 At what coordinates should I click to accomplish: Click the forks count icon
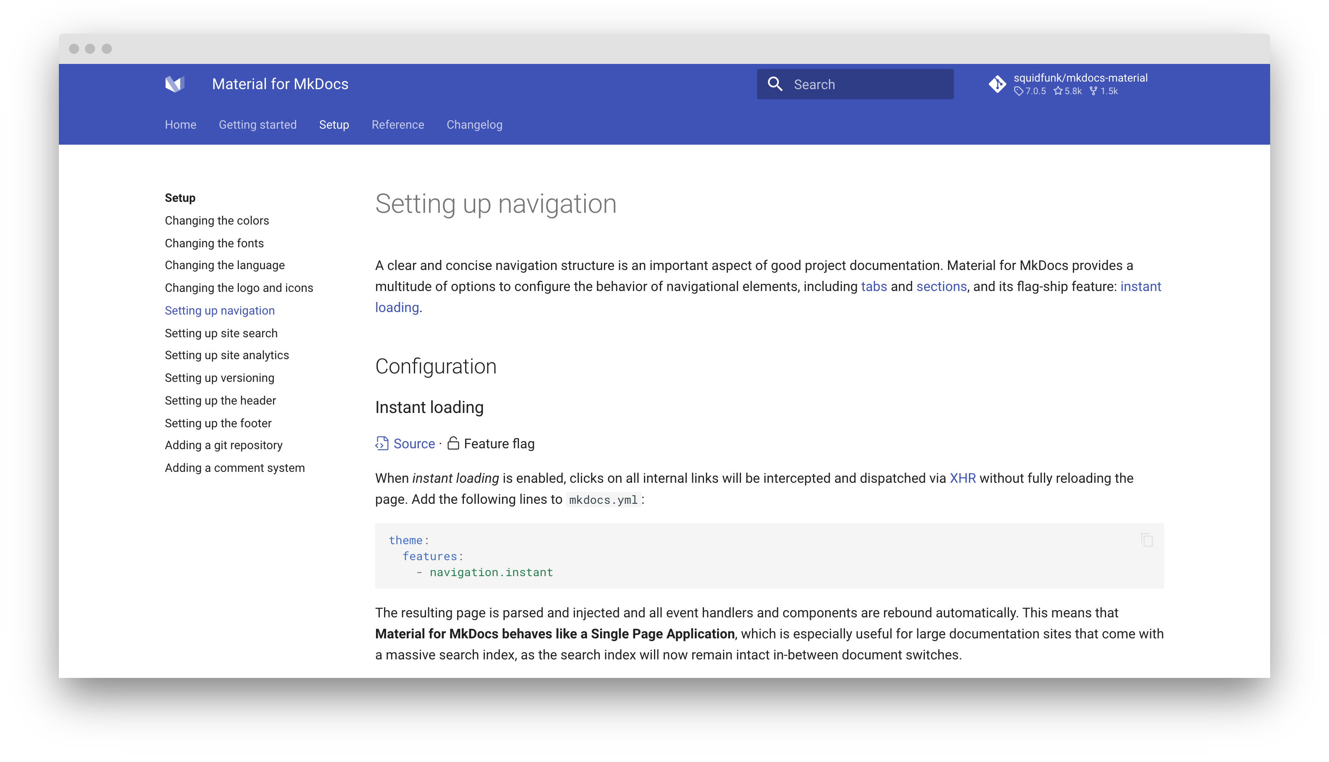pyautogui.click(x=1093, y=91)
